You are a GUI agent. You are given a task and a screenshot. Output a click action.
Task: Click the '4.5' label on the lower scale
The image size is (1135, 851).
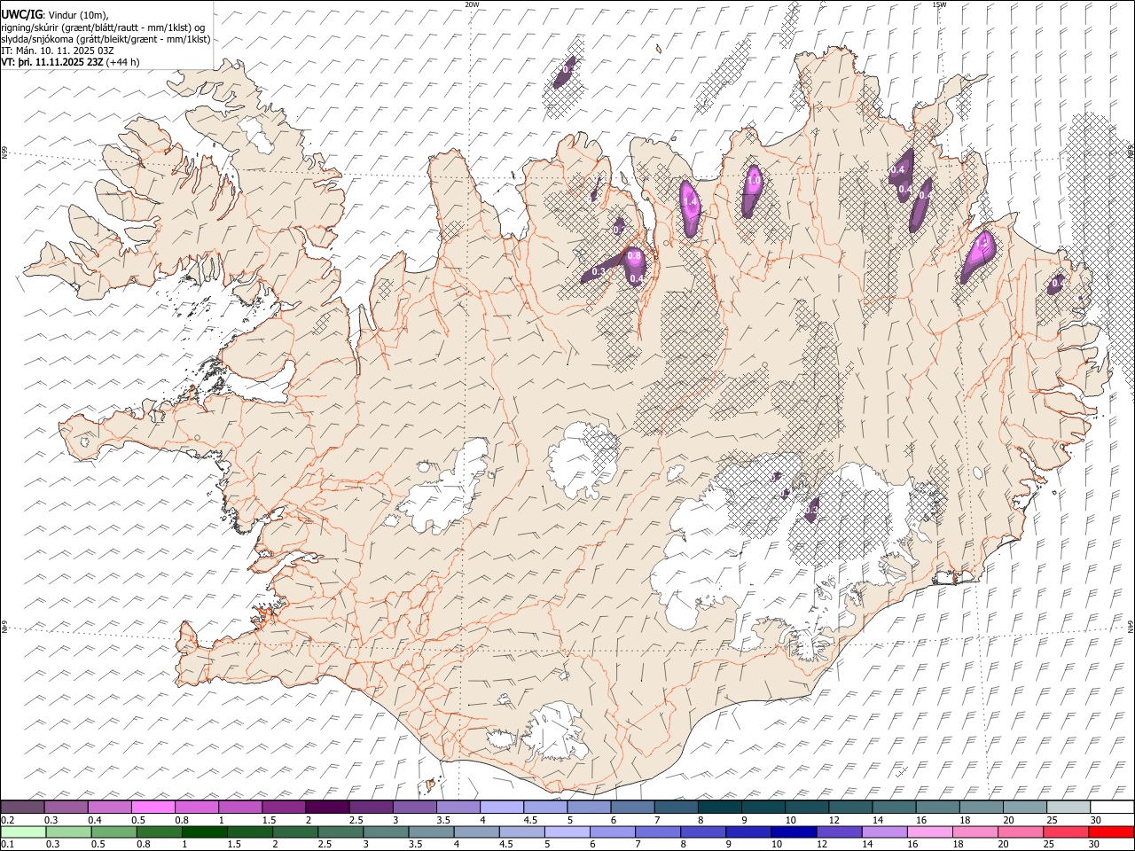coord(506,844)
